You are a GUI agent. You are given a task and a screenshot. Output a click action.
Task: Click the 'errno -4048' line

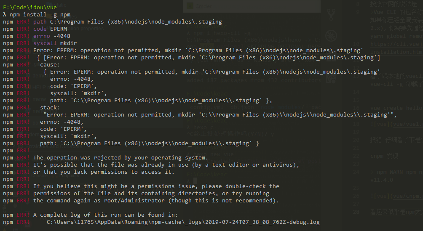(x=52, y=36)
